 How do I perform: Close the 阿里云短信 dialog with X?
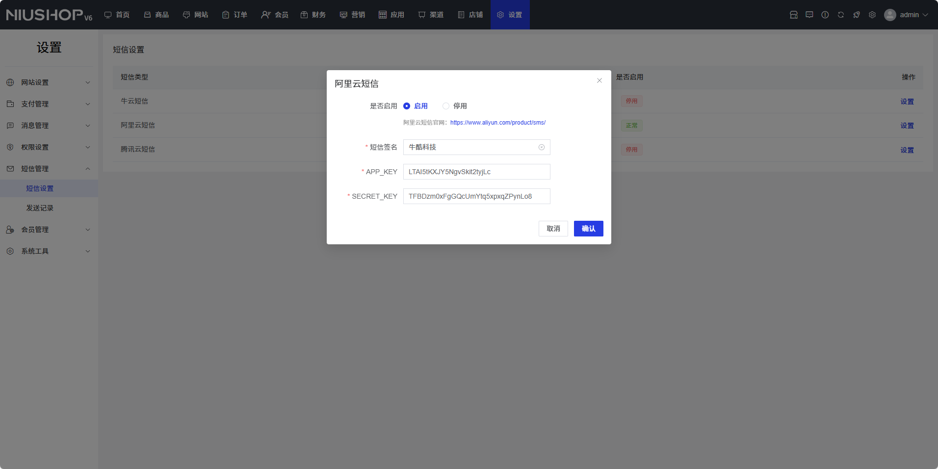pos(599,80)
